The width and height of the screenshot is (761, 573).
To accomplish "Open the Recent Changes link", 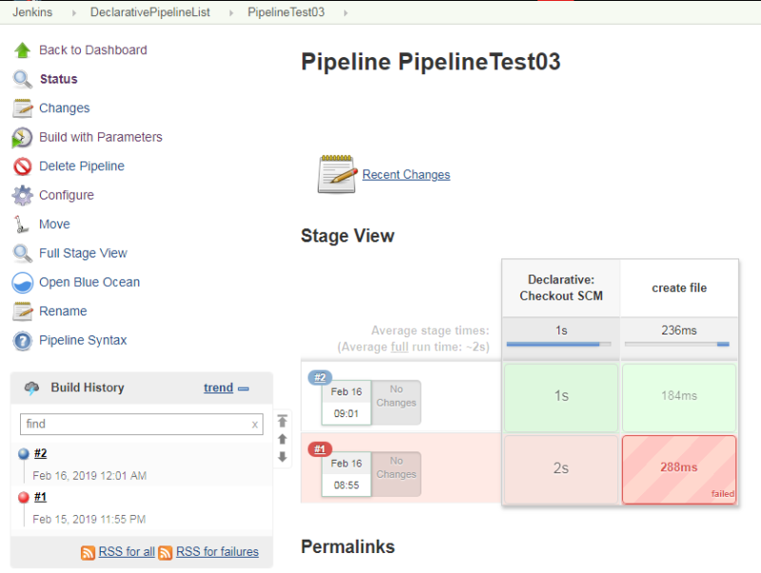I will point(405,174).
